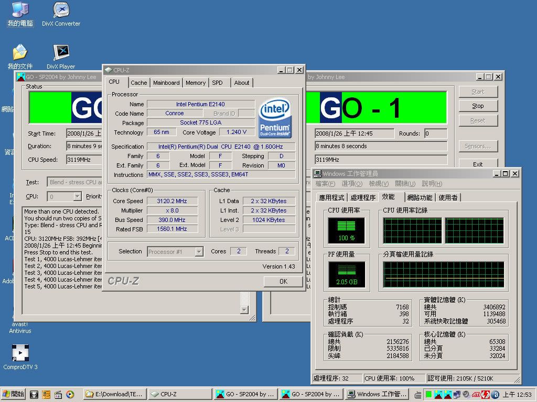Click the green square CPU tray icon
The height and width of the screenshot is (402, 537).
tap(428, 395)
